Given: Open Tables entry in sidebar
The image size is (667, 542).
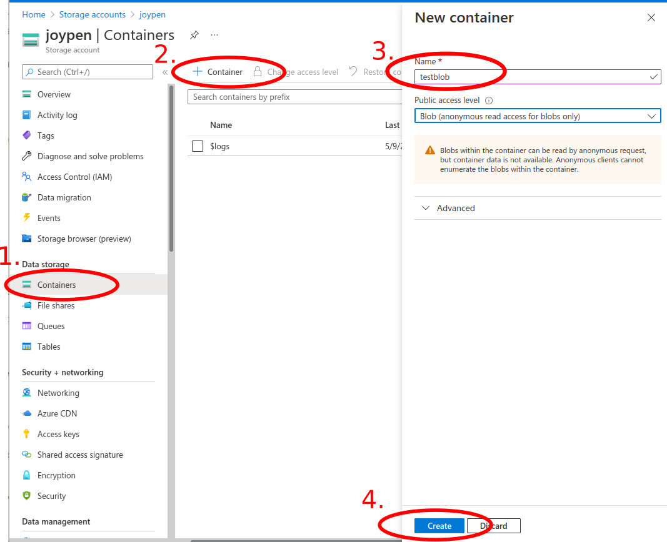Looking at the screenshot, I should tap(49, 347).
